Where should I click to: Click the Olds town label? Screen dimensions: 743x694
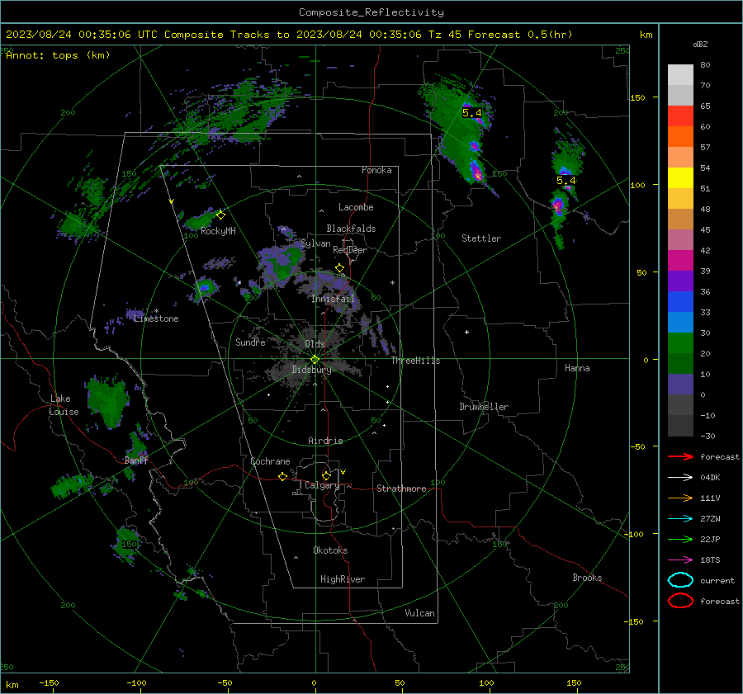click(315, 344)
